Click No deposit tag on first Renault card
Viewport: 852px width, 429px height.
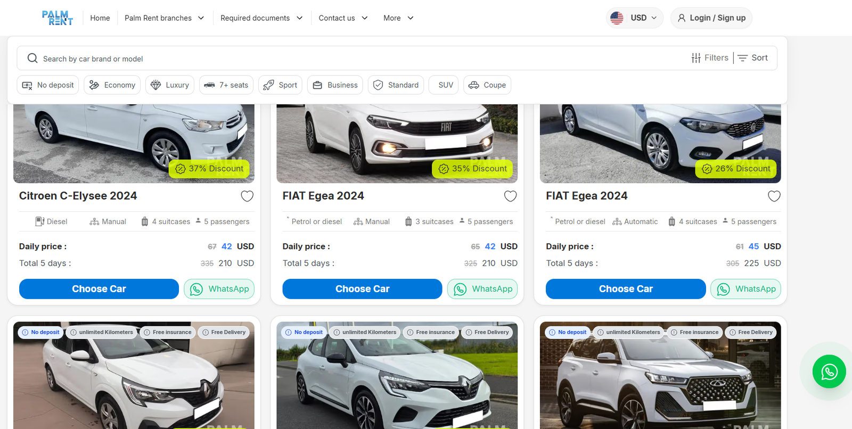tap(41, 332)
